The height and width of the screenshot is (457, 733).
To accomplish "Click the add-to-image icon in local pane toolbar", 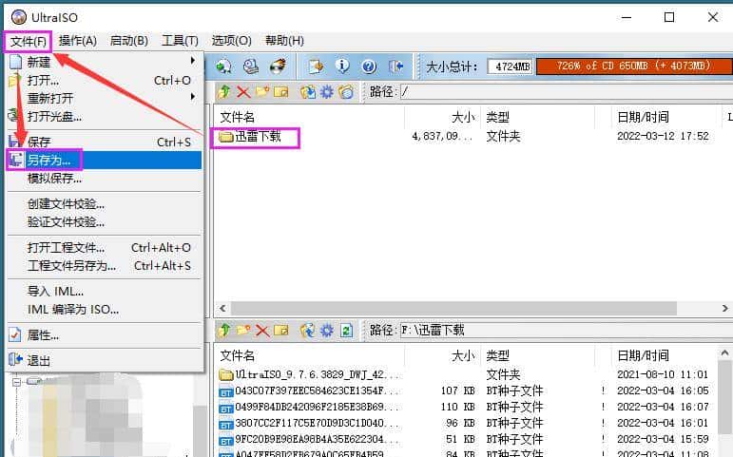I will tap(308, 331).
